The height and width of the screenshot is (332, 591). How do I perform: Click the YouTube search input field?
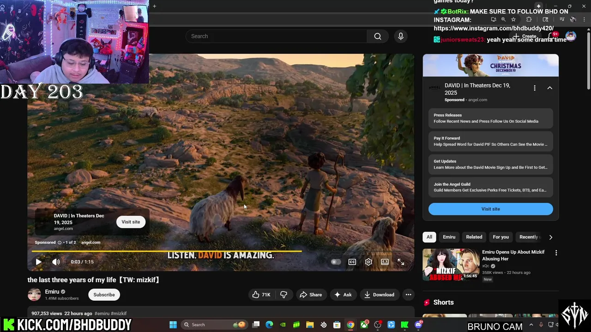276,36
